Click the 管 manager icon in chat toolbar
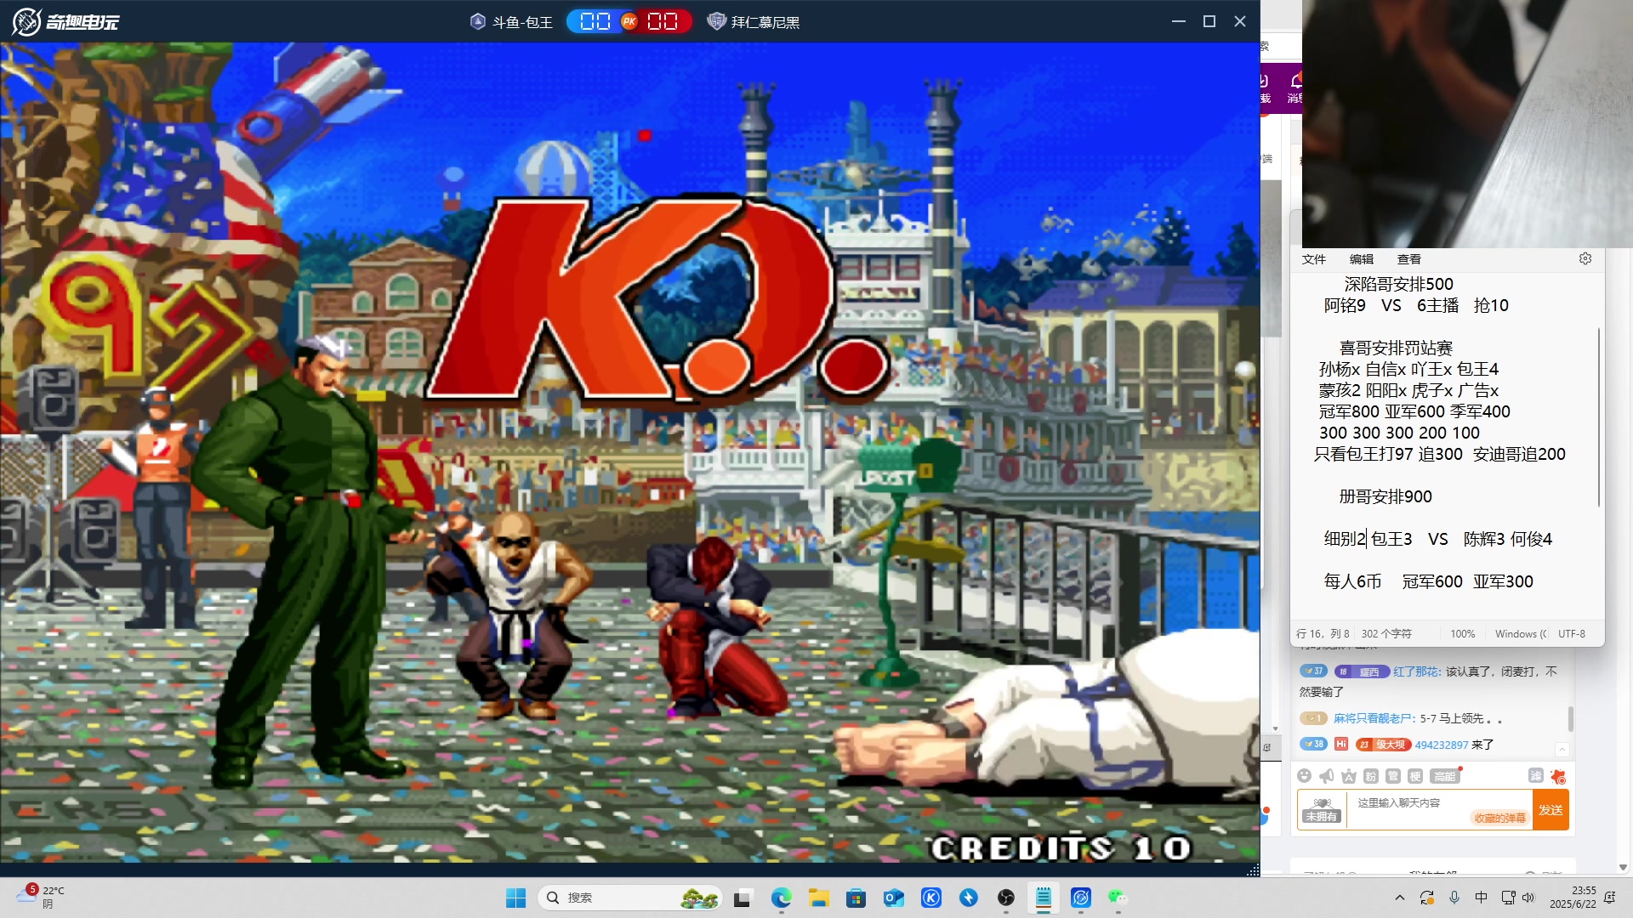The height and width of the screenshot is (918, 1633). coord(1393,775)
